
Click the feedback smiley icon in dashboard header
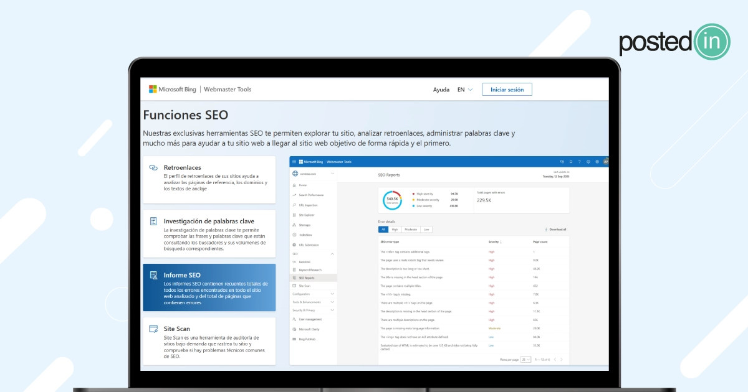pos(588,162)
